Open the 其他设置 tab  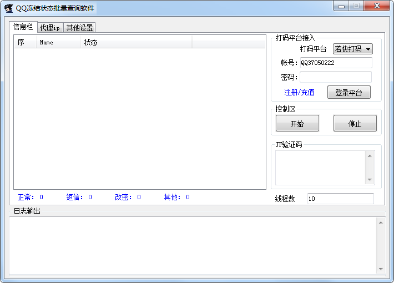[79, 28]
